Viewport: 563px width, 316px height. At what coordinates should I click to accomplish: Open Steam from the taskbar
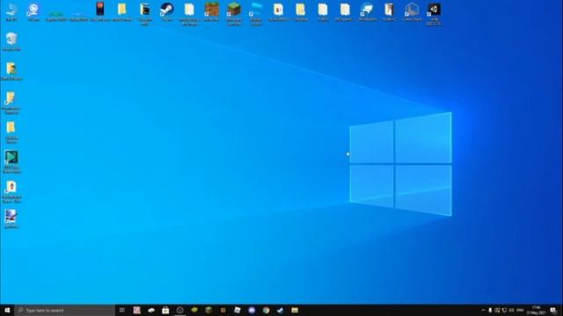pyautogui.click(x=281, y=310)
